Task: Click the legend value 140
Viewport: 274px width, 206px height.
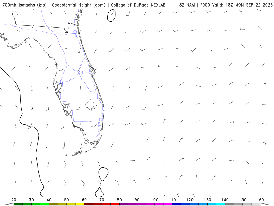Action: point(225,200)
